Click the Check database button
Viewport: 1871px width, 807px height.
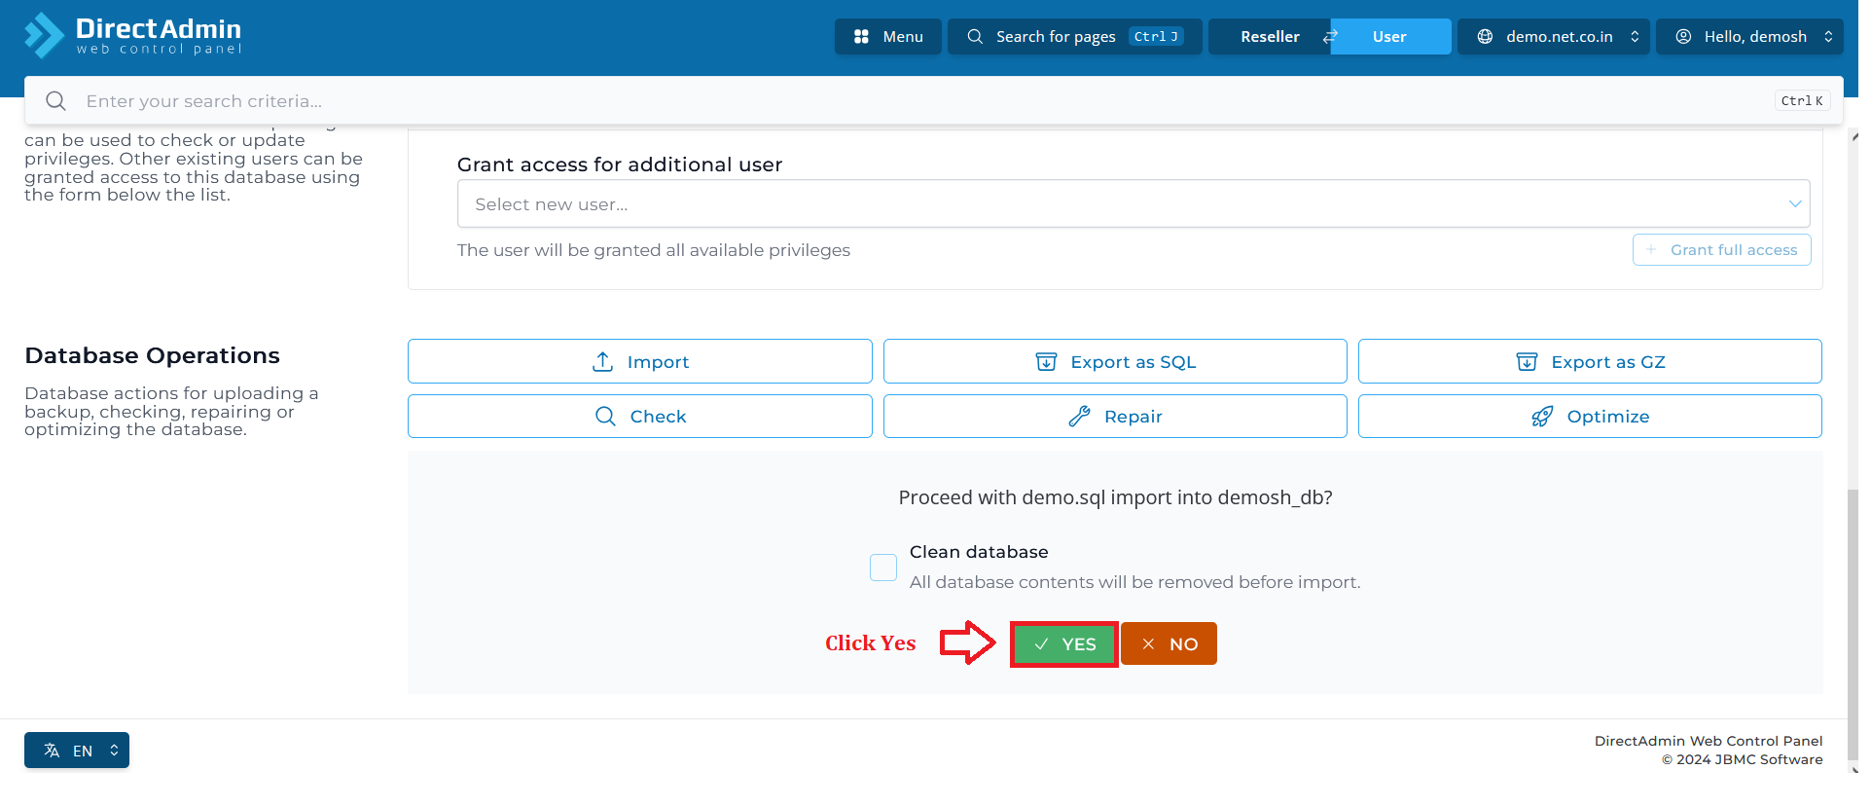coord(639,416)
